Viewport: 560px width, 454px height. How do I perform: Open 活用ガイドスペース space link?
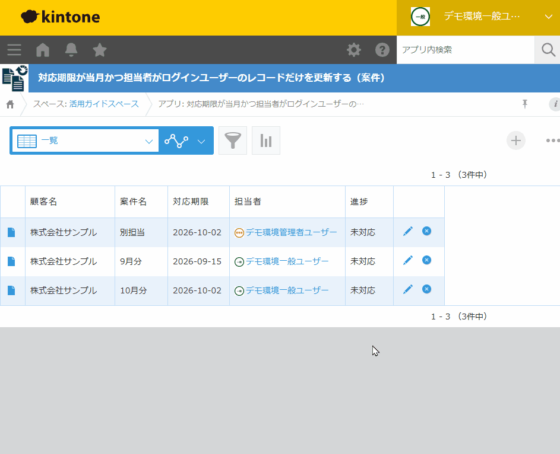point(104,104)
